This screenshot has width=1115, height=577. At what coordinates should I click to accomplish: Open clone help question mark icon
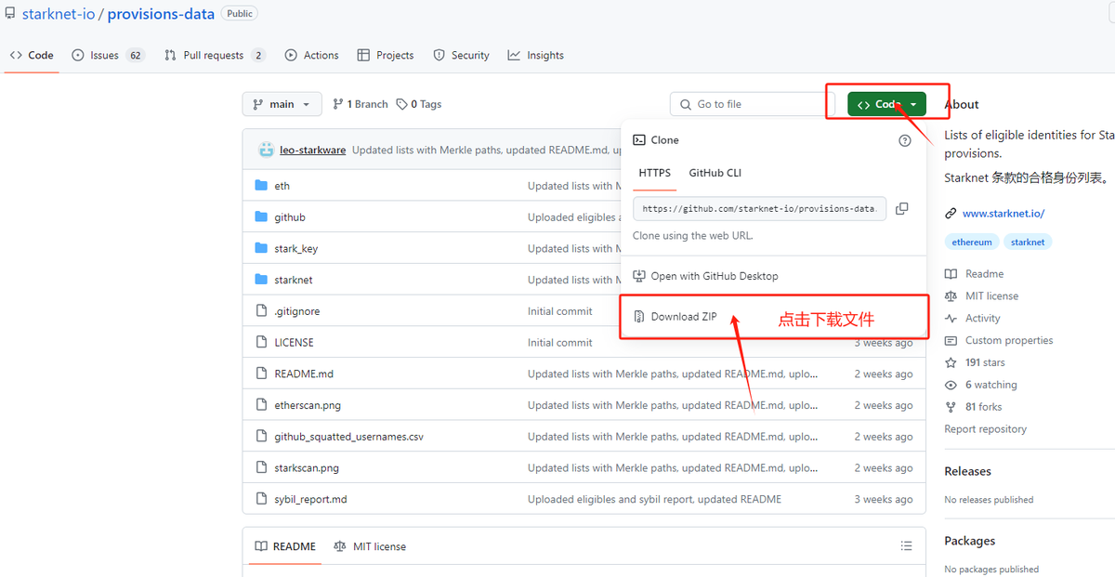(905, 140)
